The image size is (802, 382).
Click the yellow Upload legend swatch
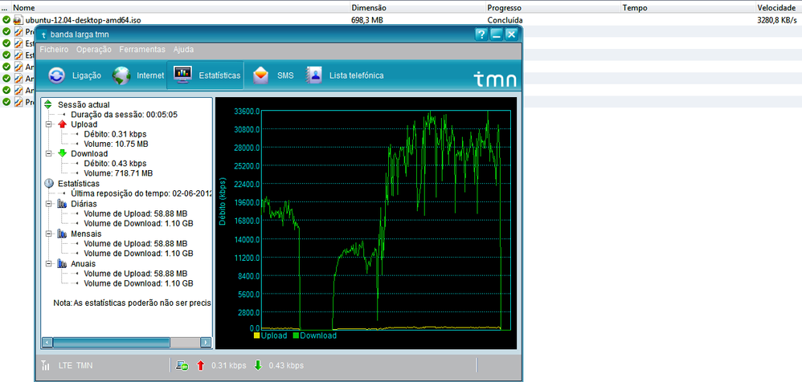(x=257, y=335)
